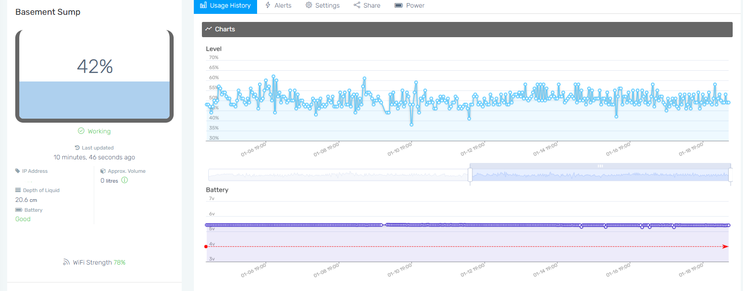Viewport: 743px width, 291px height.
Task: Open the Usage History tab
Action: tap(225, 6)
